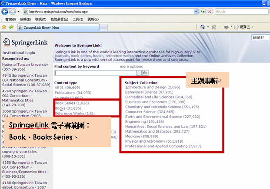Click '4249 SpringerLink Taiwan OJA Consortium' Mathematics entry
The height and width of the screenshot is (189, 270).
click(24, 98)
